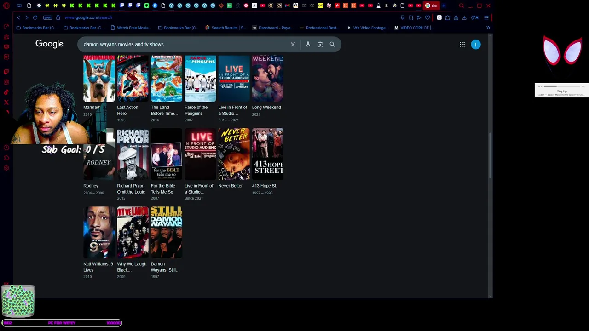This screenshot has height=331, width=589.
Task: Open sidebar Settings gear icon
Action: (6, 168)
